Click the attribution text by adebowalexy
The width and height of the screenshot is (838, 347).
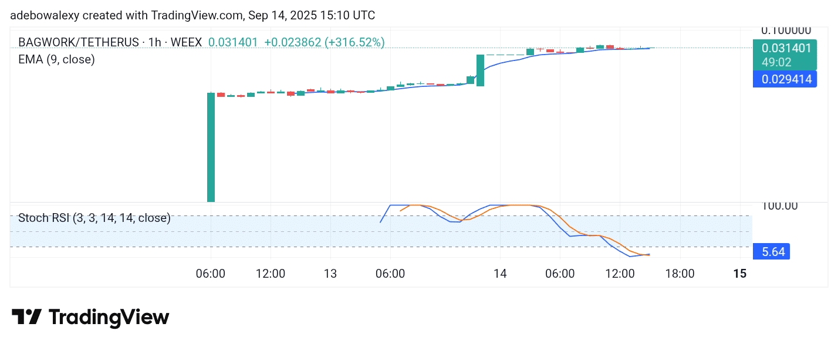tap(192, 15)
